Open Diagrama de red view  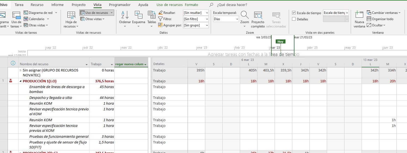click(x=41, y=13)
